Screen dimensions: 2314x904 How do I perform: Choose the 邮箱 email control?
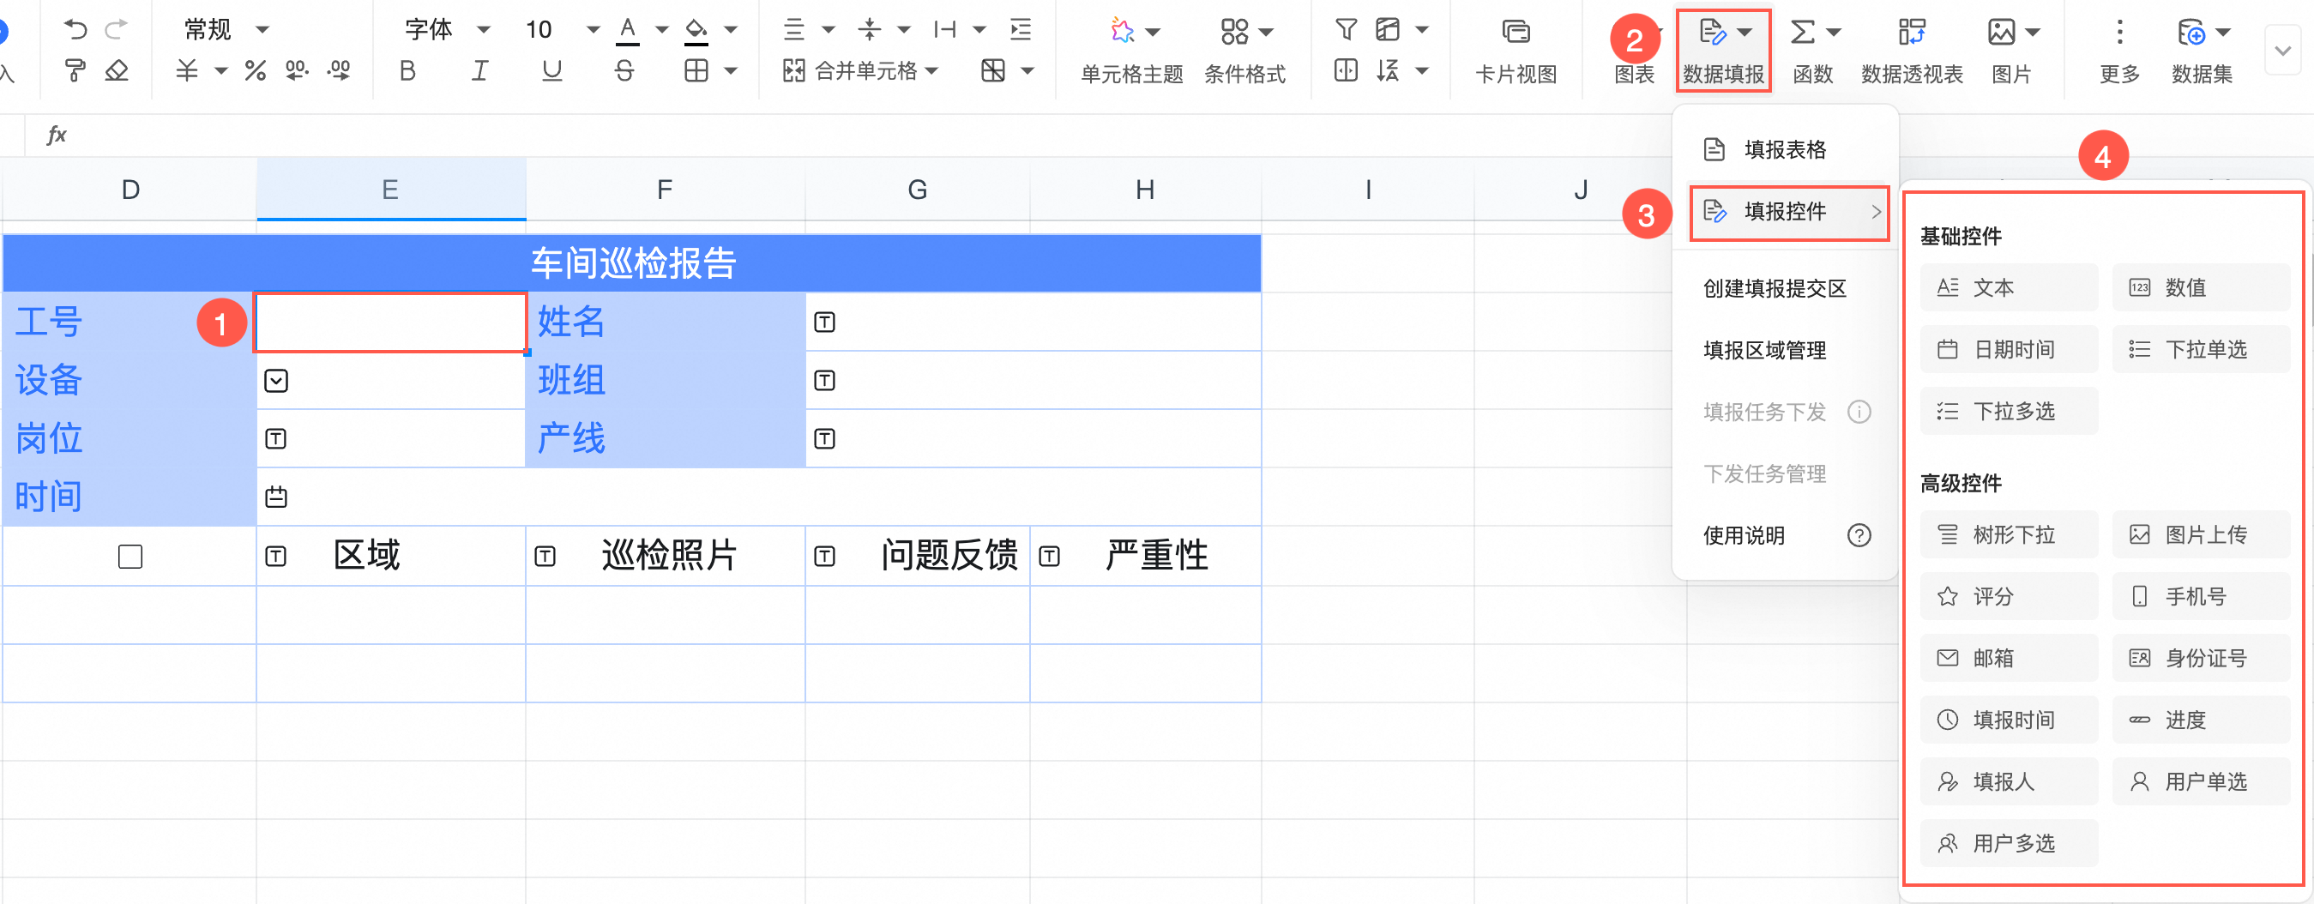tap(2009, 659)
